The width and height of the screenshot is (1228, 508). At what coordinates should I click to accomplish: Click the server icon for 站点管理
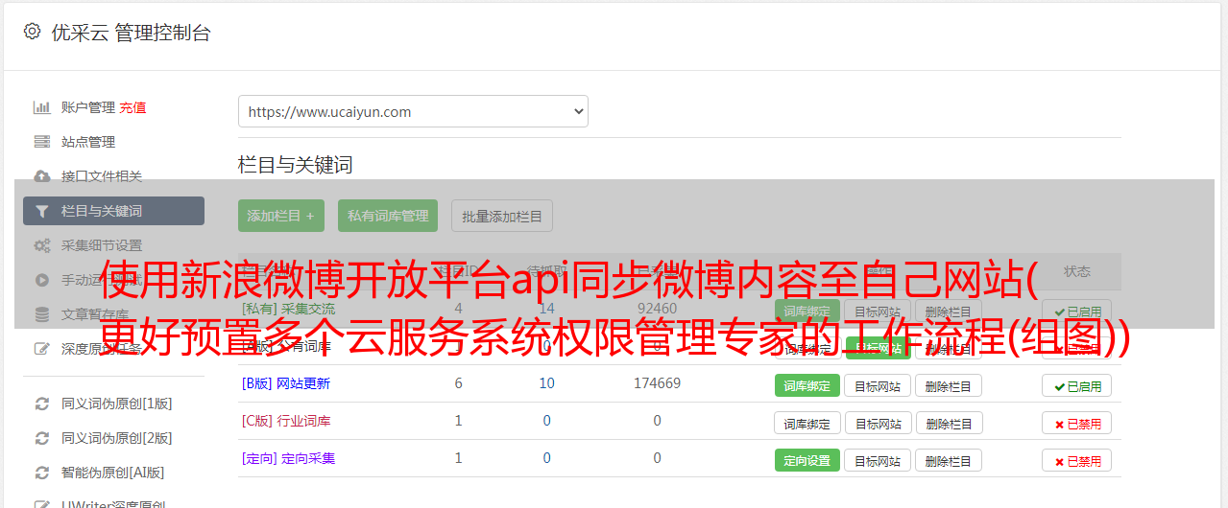tap(42, 142)
